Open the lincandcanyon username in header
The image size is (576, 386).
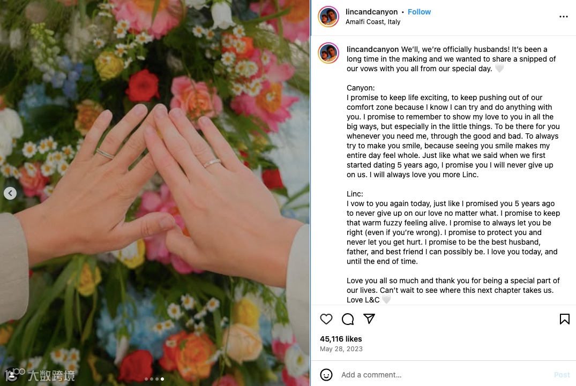[x=371, y=12]
